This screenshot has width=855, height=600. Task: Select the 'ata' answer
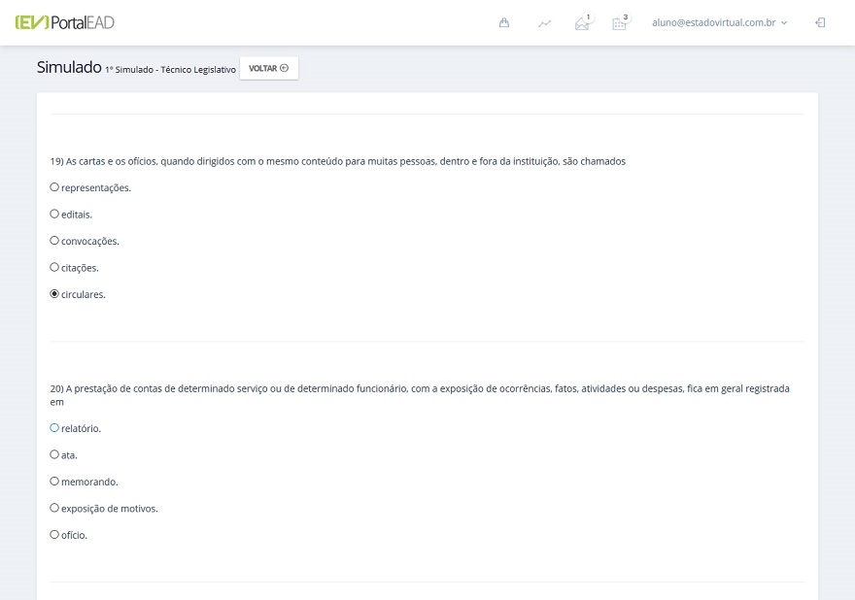point(54,454)
